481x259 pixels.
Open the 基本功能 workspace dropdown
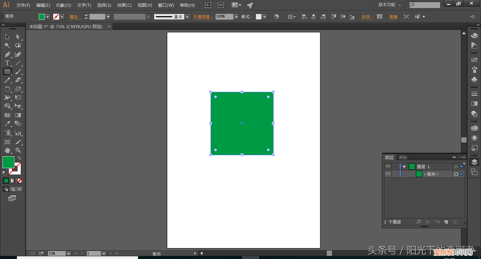tap(389, 5)
